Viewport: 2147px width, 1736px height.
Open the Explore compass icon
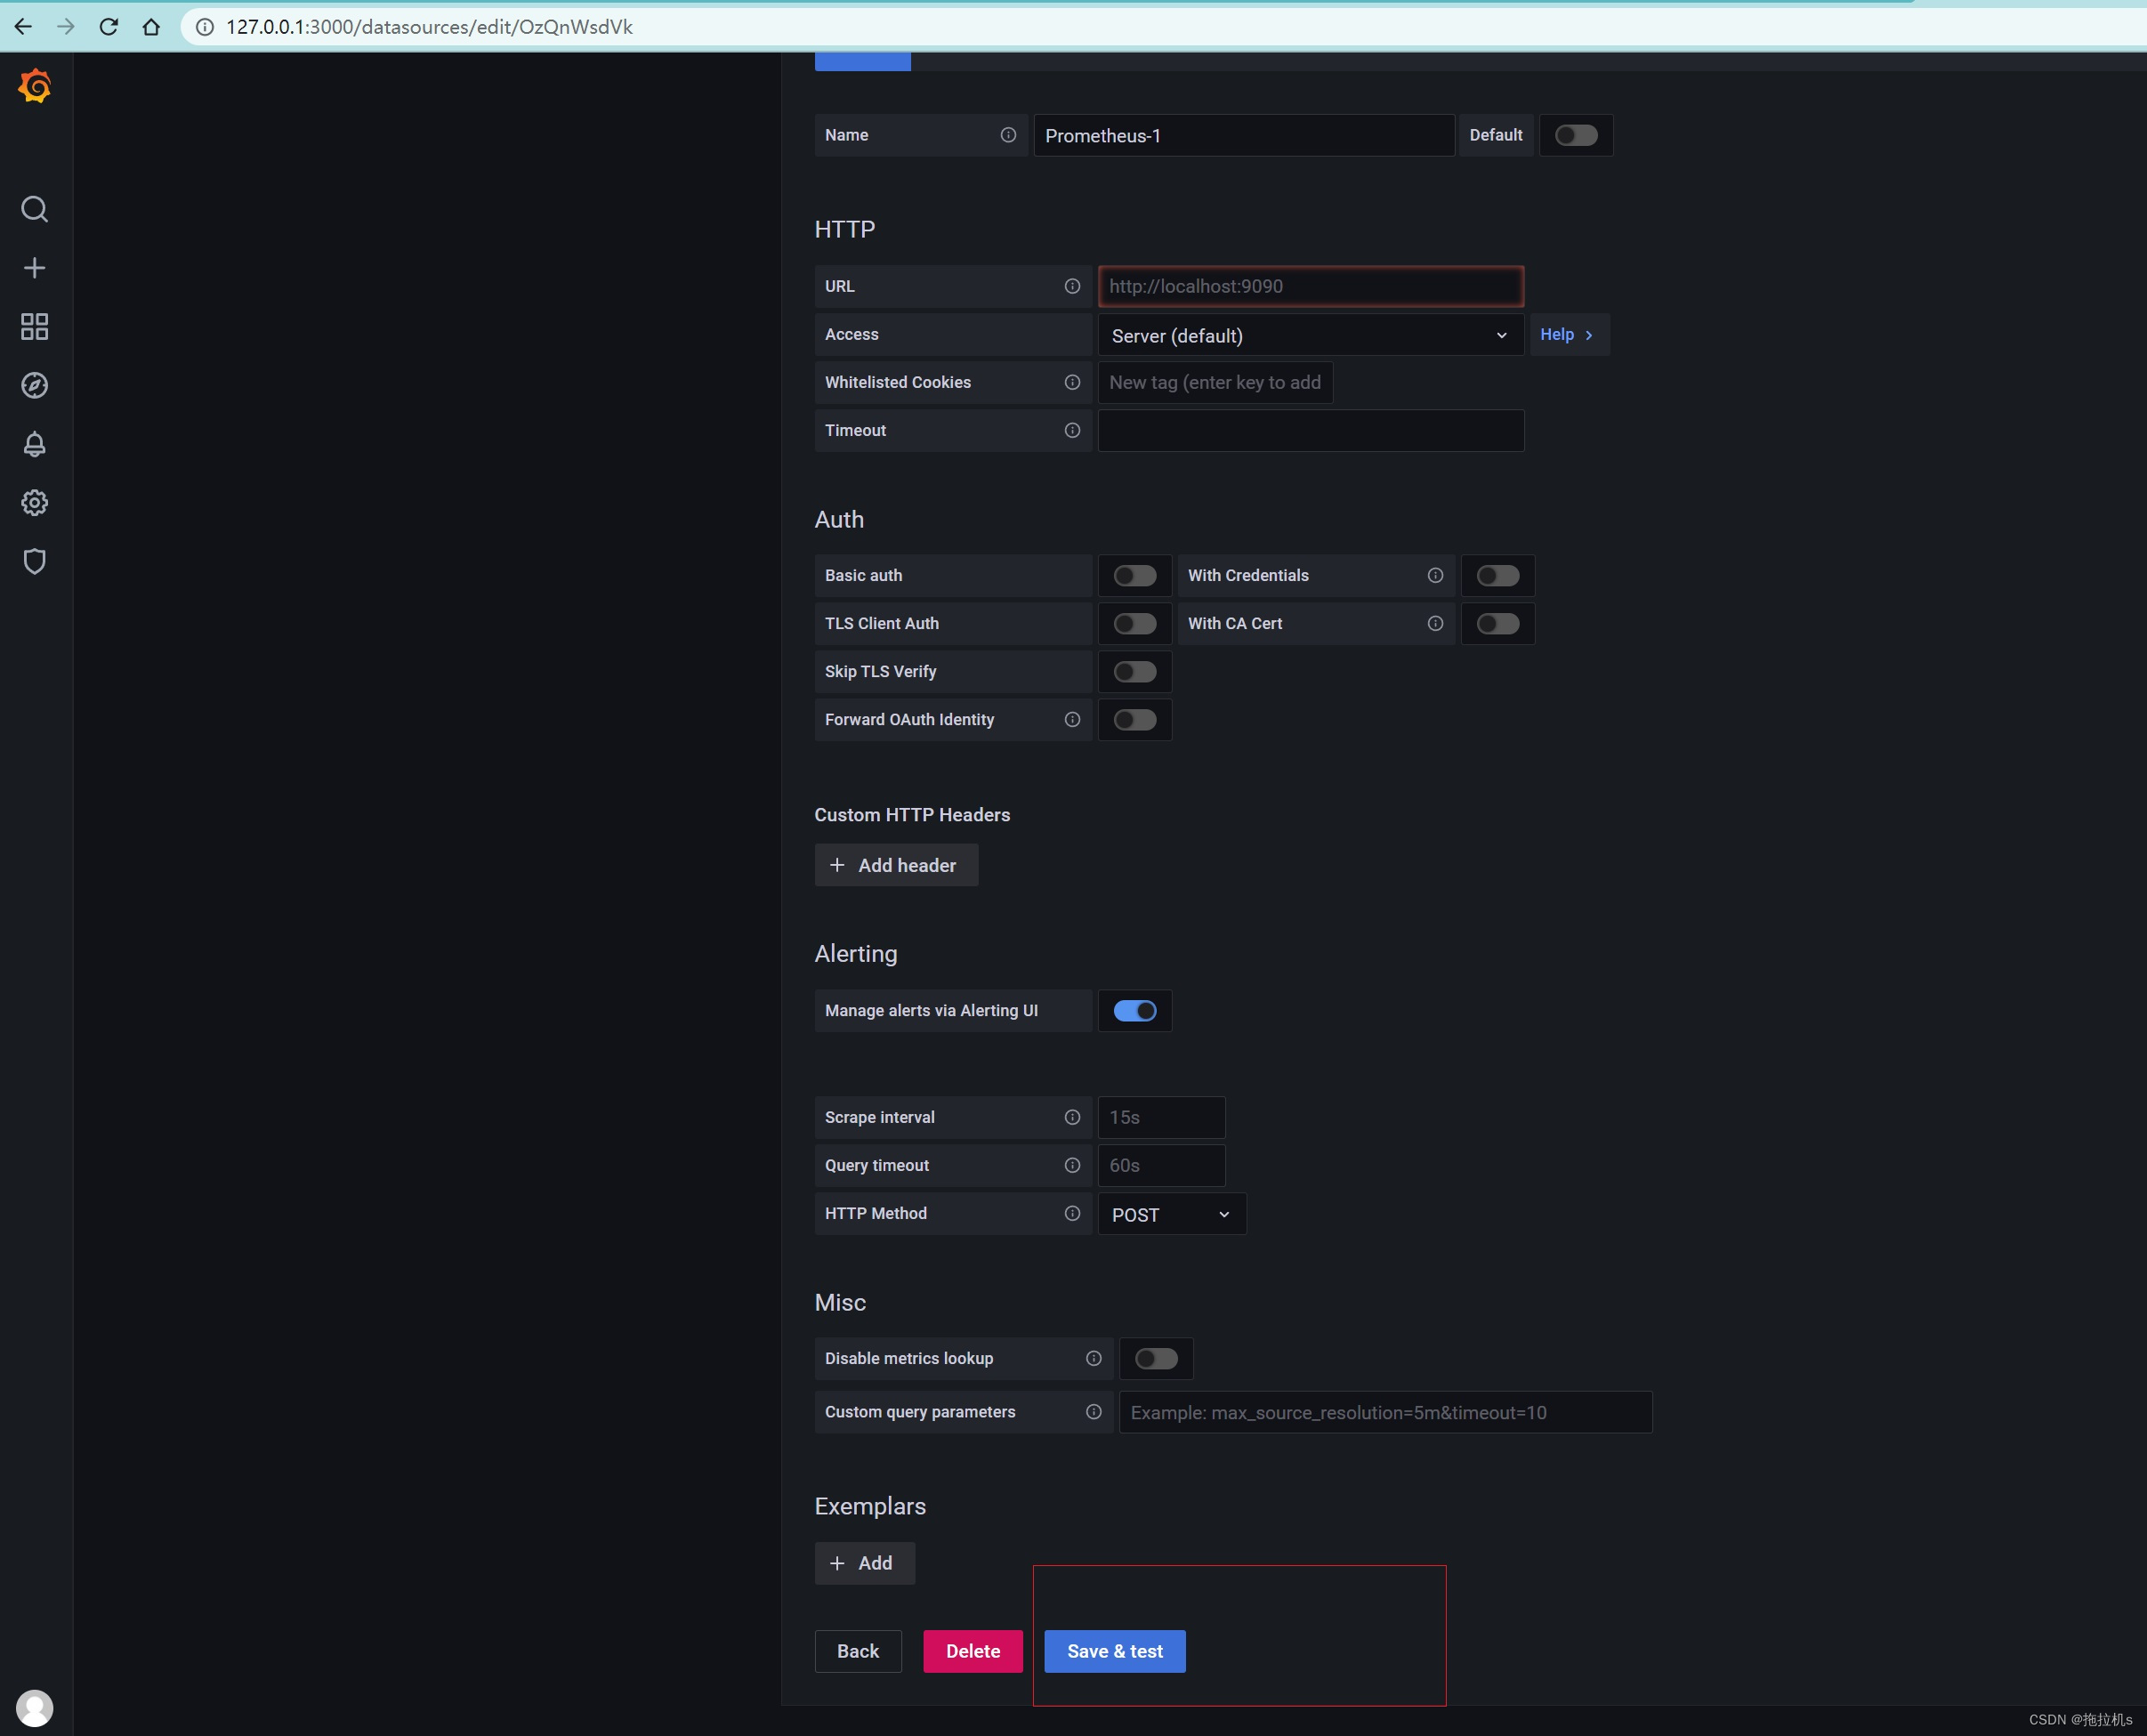(35, 385)
